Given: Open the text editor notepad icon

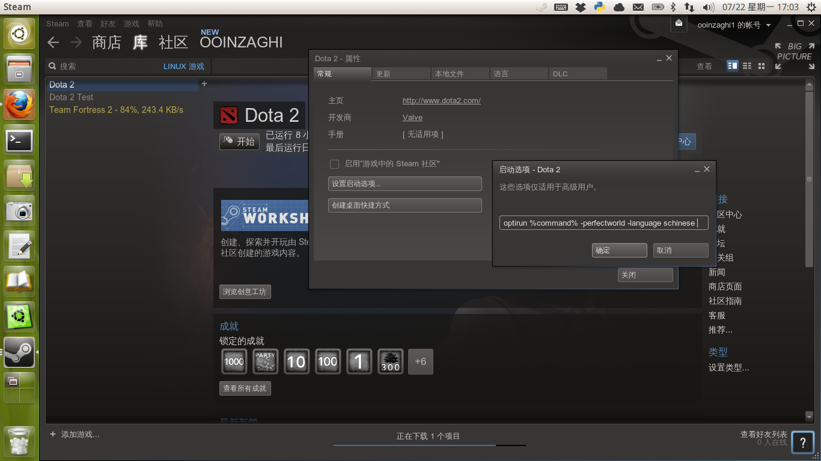Looking at the screenshot, I should [x=19, y=246].
